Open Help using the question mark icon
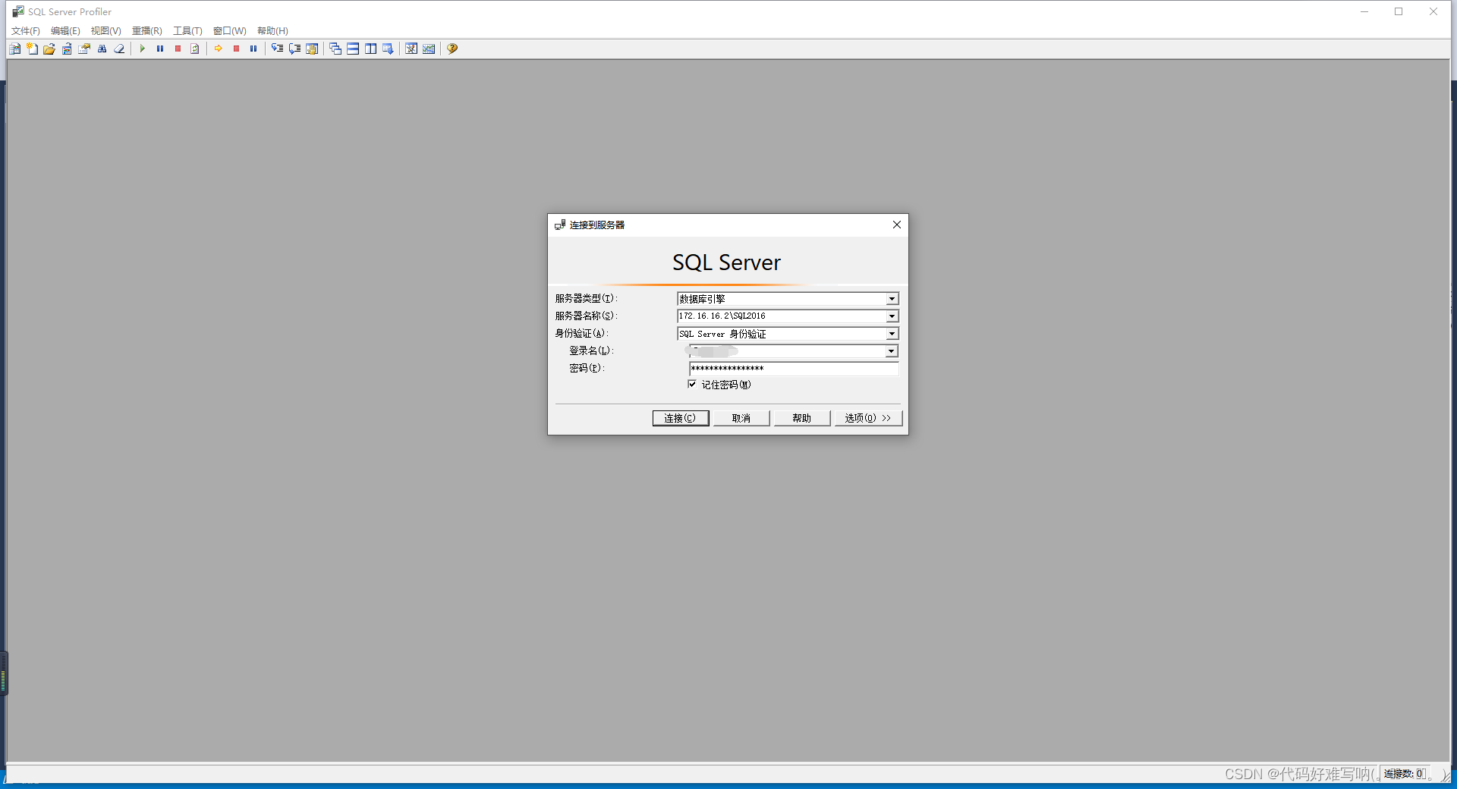The image size is (1457, 789). pos(452,49)
